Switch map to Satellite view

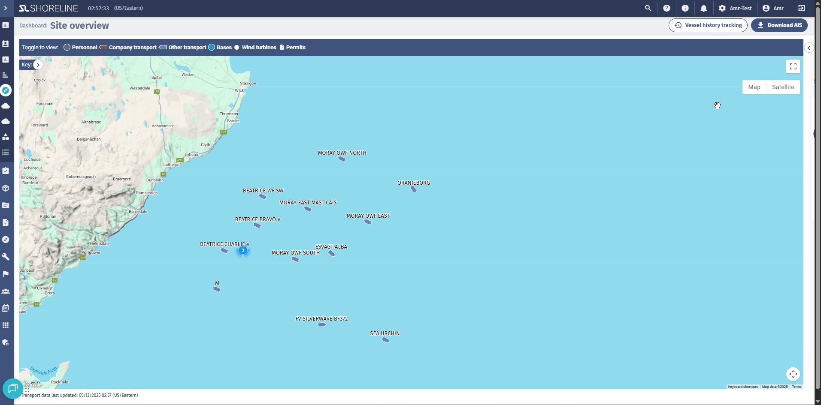pyautogui.click(x=783, y=87)
